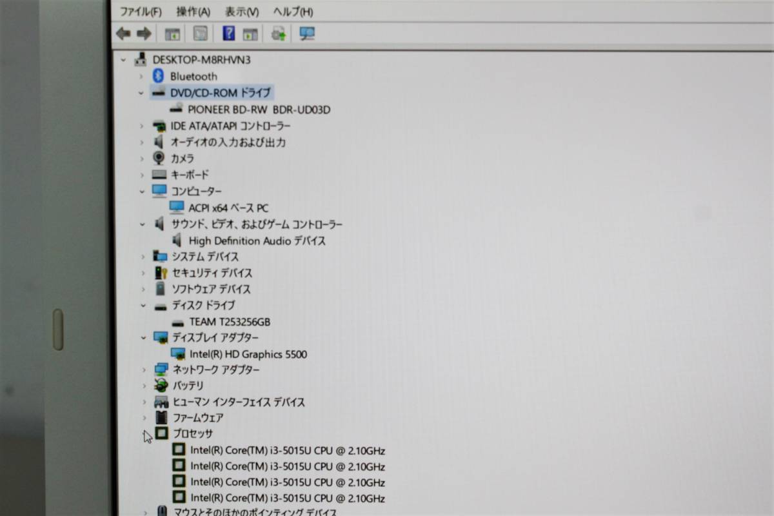
Task: Select ヒューマン インターフェイス デバイス label
Action: 239,402
